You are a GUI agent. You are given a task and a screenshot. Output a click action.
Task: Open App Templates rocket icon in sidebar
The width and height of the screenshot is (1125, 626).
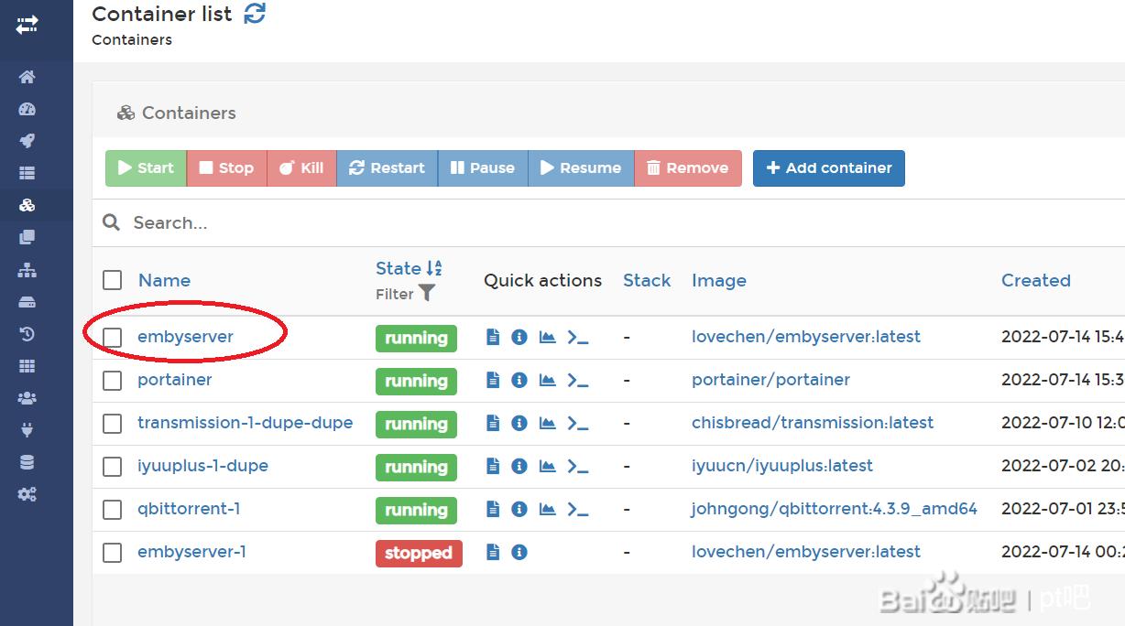pyautogui.click(x=27, y=141)
